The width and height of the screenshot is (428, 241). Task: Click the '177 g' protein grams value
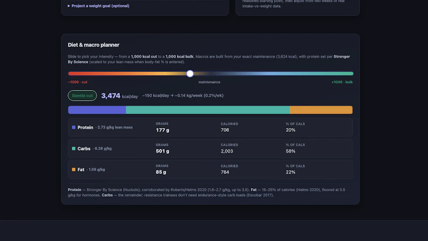click(x=163, y=130)
